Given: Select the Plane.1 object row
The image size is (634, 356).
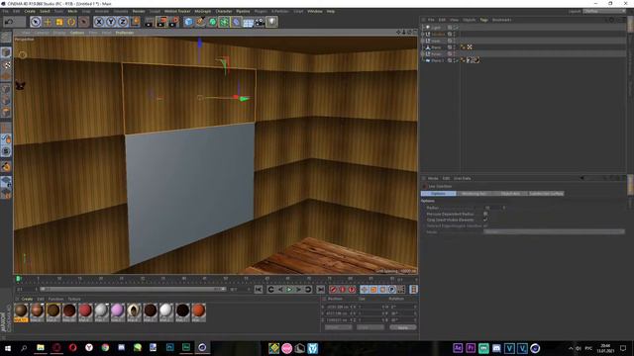Looking at the screenshot, I should pyautogui.click(x=437, y=60).
